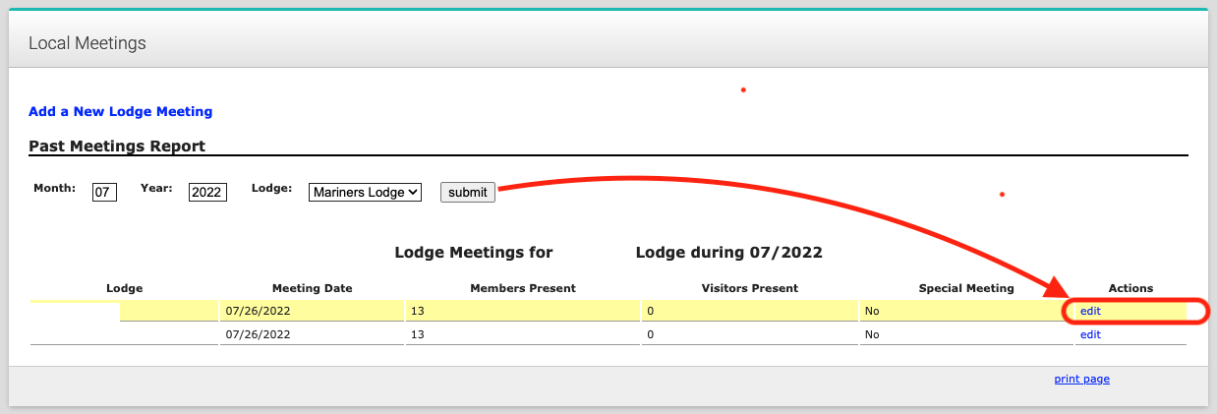Select the Members Present column header
Image resolution: width=1217 pixels, height=414 pixels.
523,288
